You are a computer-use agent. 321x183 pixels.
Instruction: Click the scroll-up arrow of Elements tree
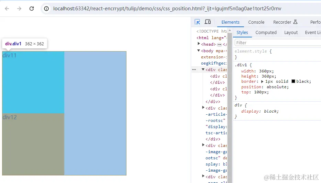click(230, 31)
